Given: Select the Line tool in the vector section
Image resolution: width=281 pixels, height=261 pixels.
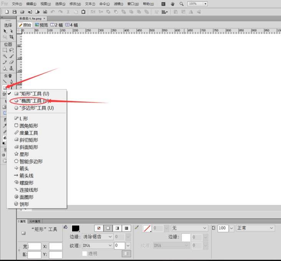Looking at the screenshot, I should coord(5,81).
